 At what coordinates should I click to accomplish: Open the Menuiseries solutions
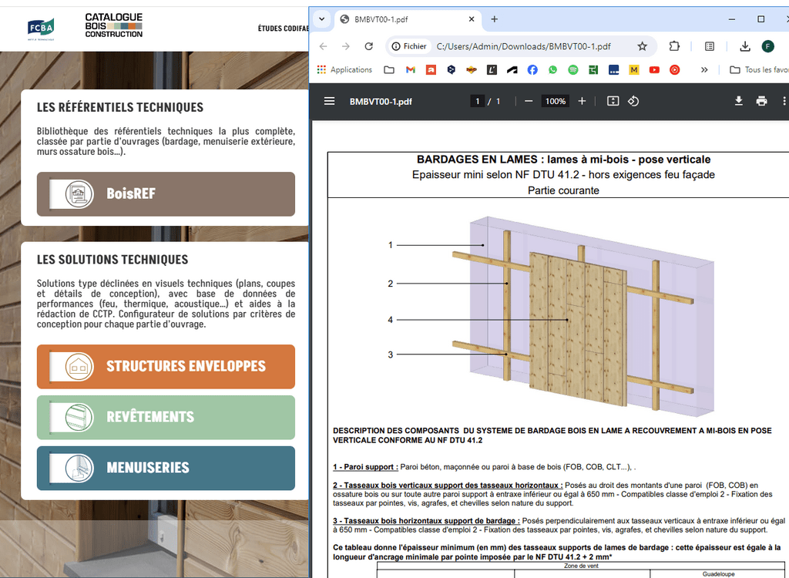(x=166, y=469)
